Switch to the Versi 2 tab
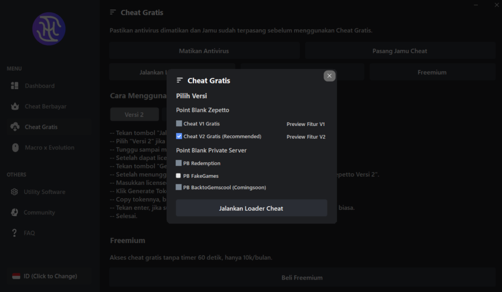Viewport: 502px width, 292px height. point(134,115)
